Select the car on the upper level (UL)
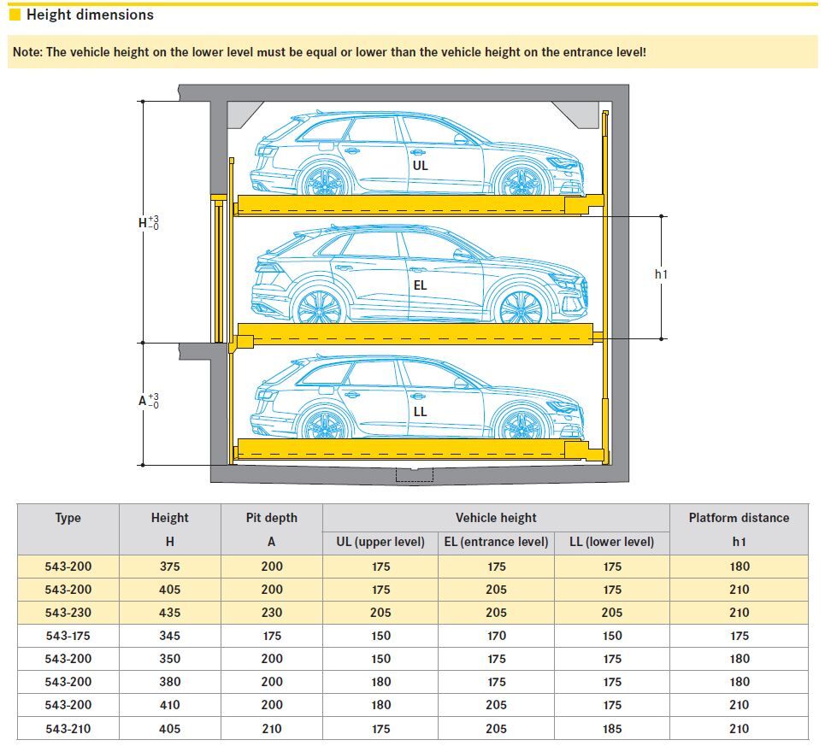Image resolution: width=825 pixels, height=746 pixels. pyautogui.click(x=419, y=156)
